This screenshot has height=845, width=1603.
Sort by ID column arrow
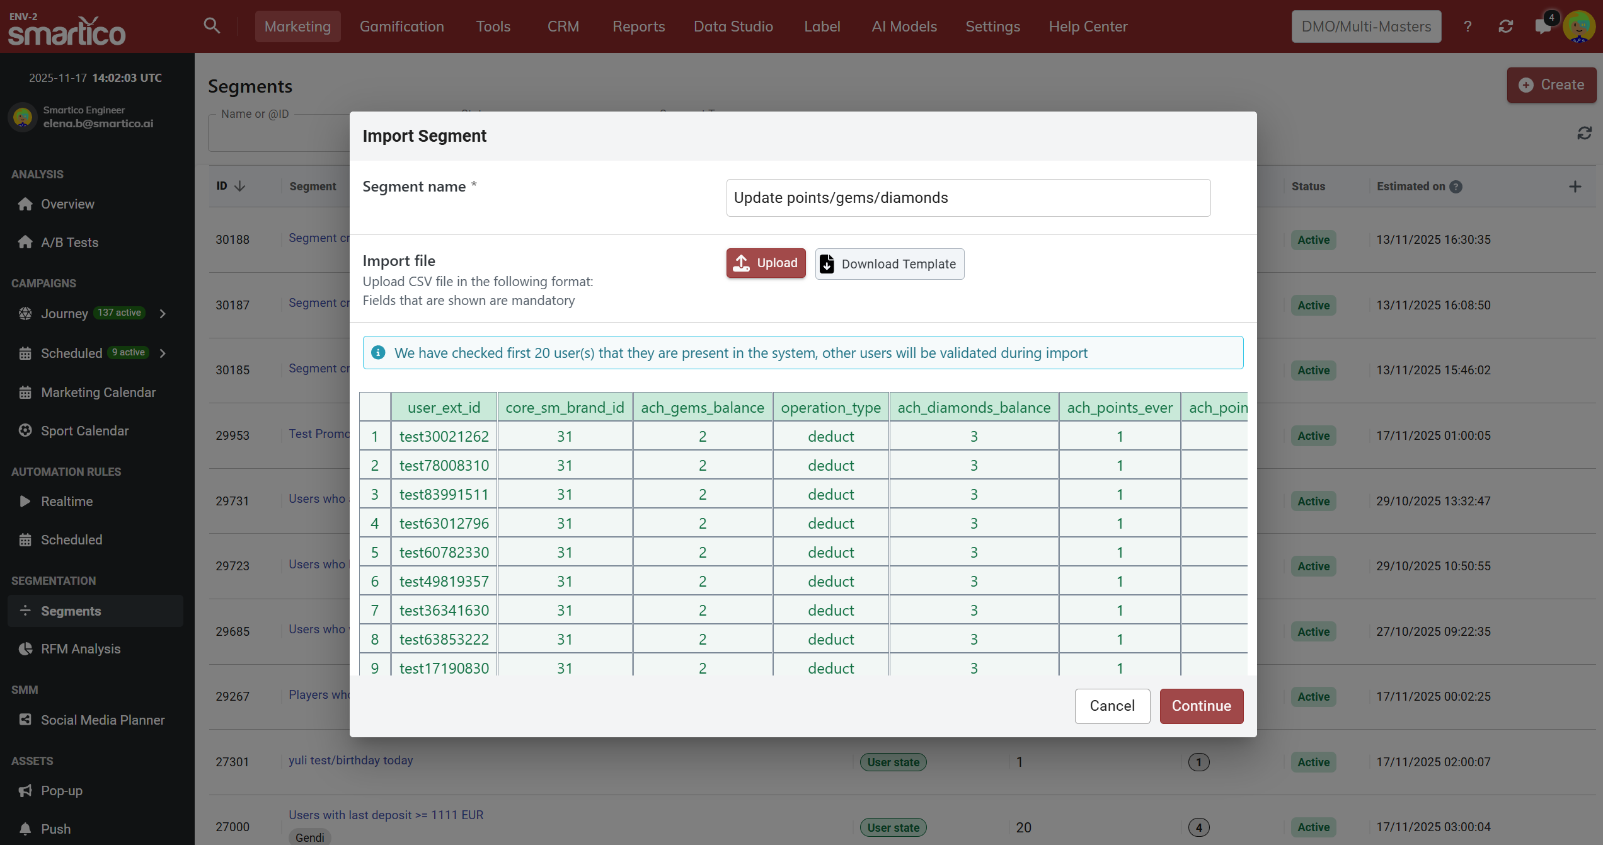pos(239,186)
